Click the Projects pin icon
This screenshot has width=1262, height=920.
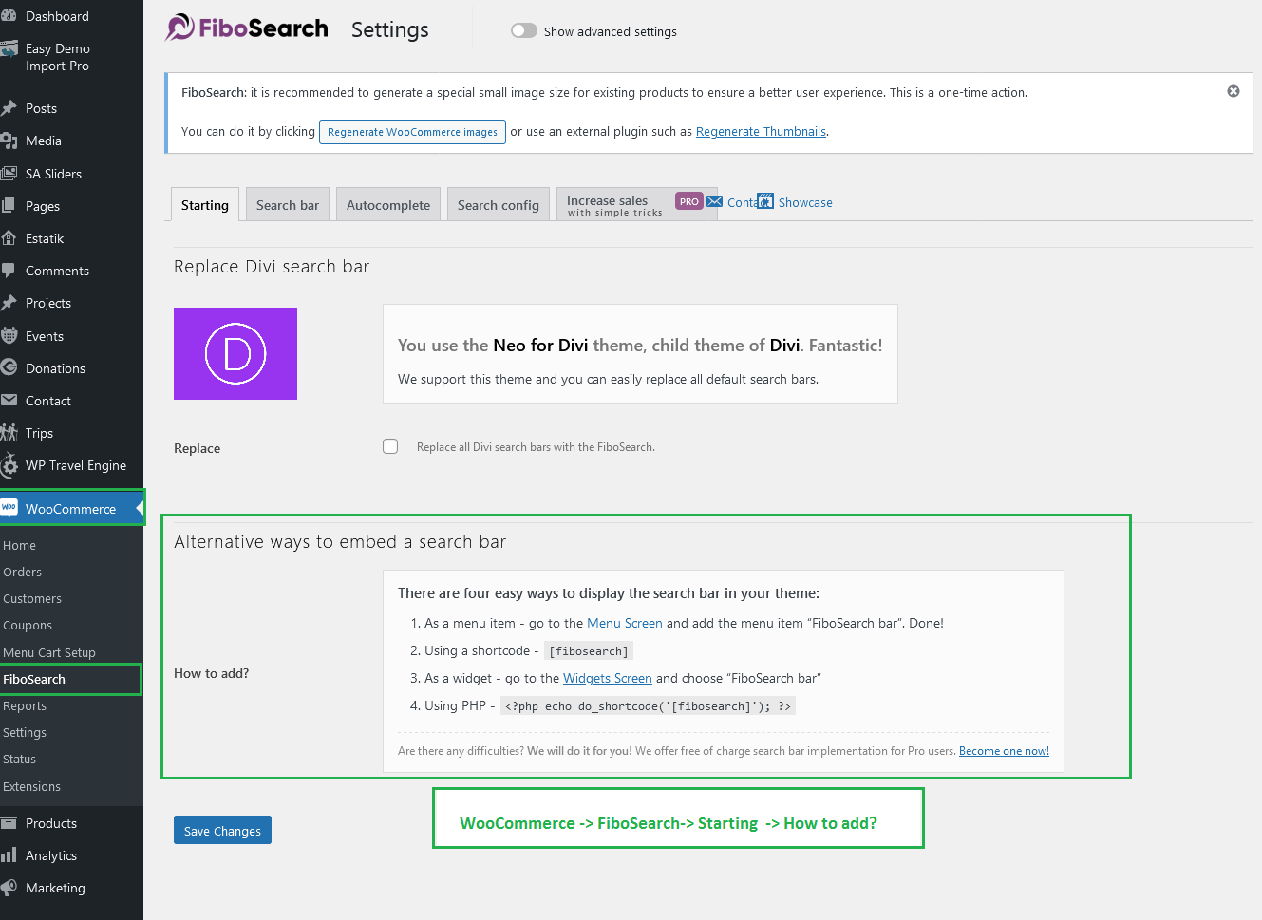pos(9,303)
